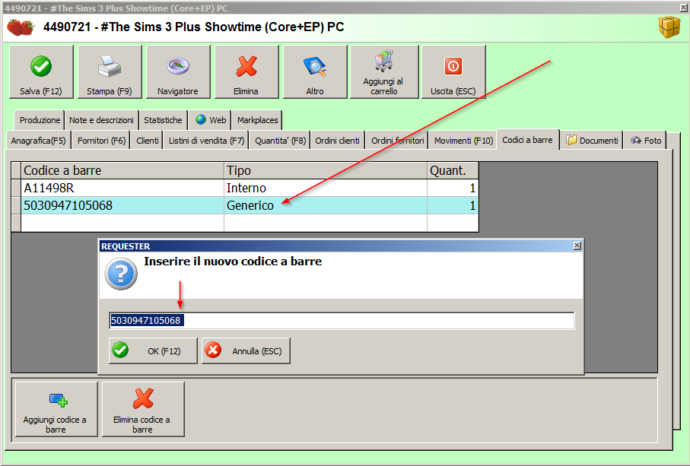Confirm with OK (F12) in the requester
Screen dimensions: 690x466
coord(153,350)
